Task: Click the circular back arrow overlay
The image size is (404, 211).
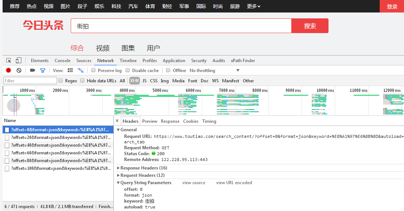Action: 14,105
